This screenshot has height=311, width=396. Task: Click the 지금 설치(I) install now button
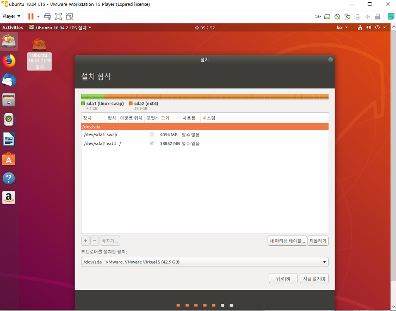pos(314,278)
